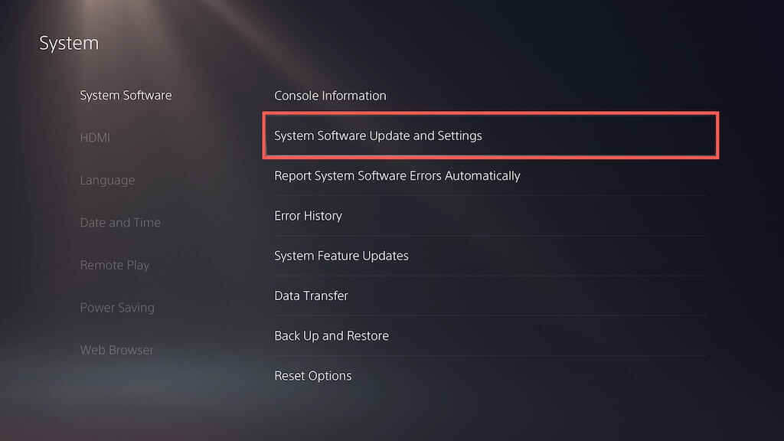Image resolution: width=784 pixels, height=441 pixels.
Task: Click the first entry above the highlighted row
Action: (x=330, y=96)
